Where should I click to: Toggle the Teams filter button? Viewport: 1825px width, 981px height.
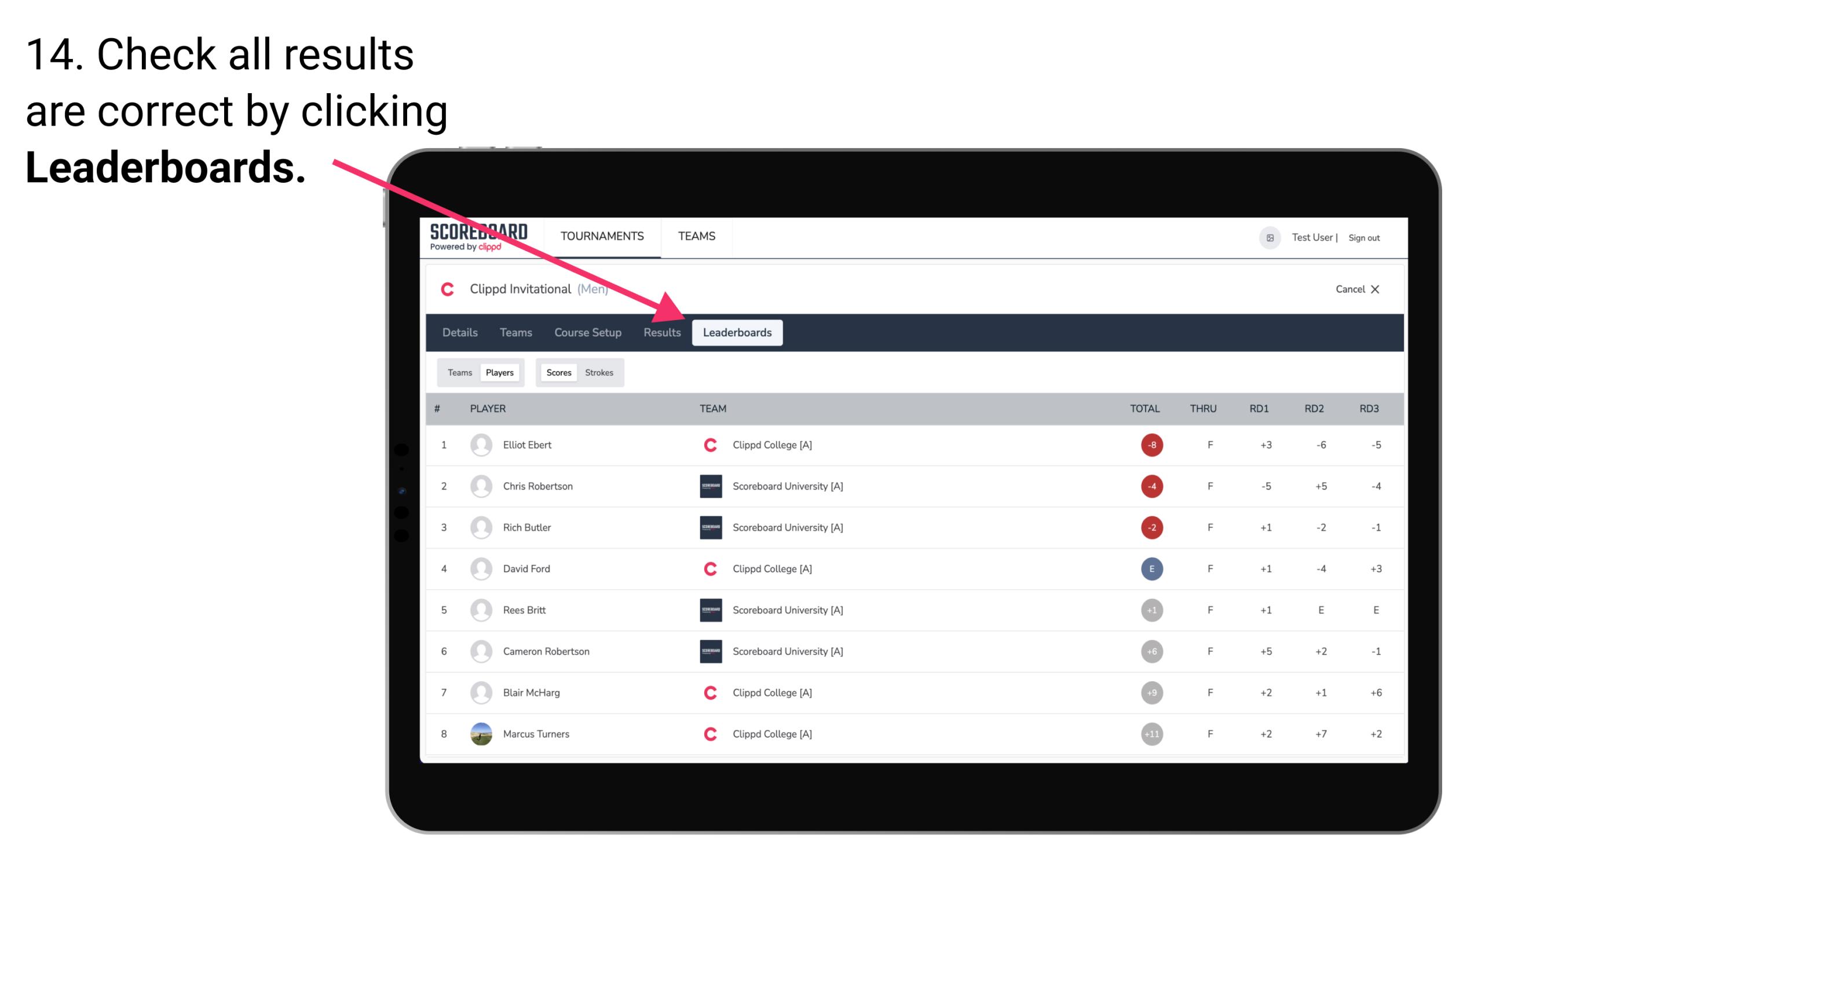point(459,371)
